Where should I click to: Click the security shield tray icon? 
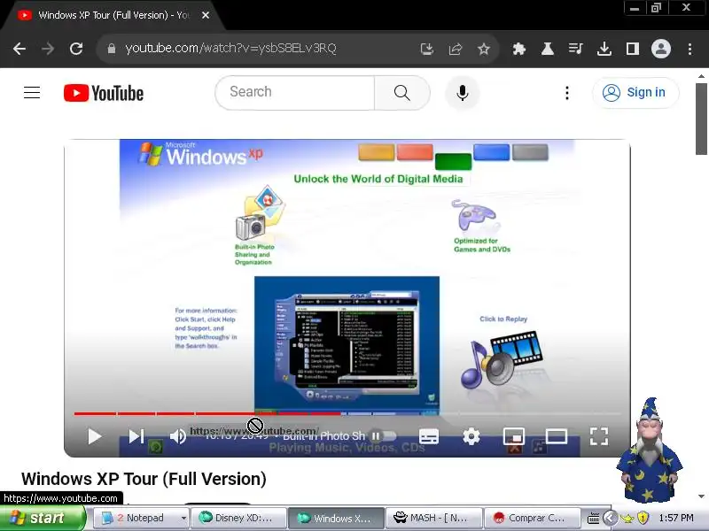(x=643, y=518)
